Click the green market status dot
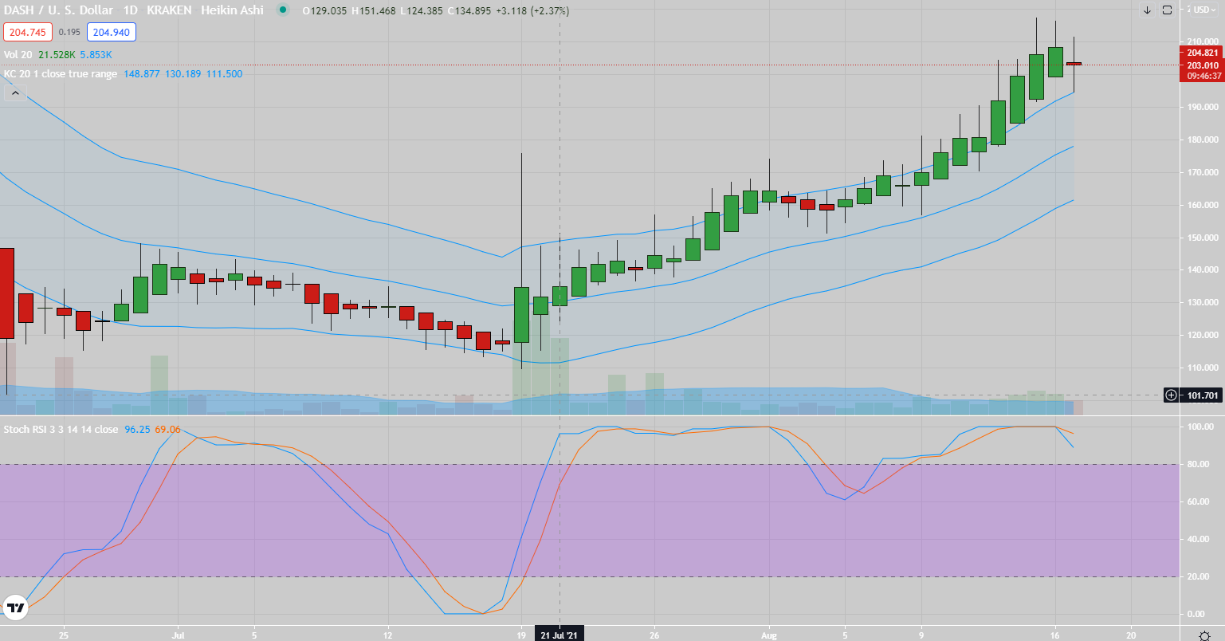Viewport: 1225px width, 641px height. click(x=281, y=10)
